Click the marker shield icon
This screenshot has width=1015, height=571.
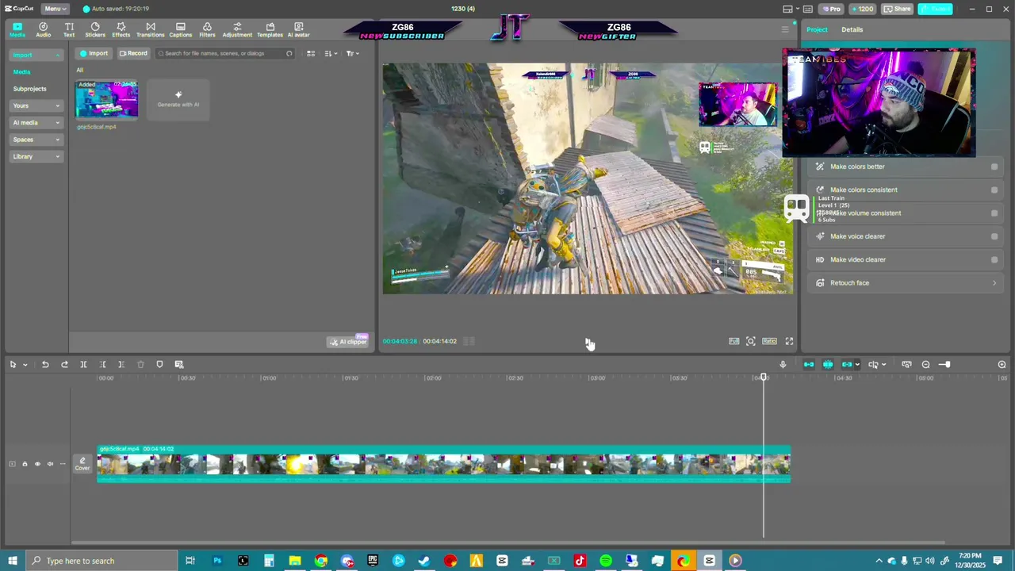click(159, 364)
